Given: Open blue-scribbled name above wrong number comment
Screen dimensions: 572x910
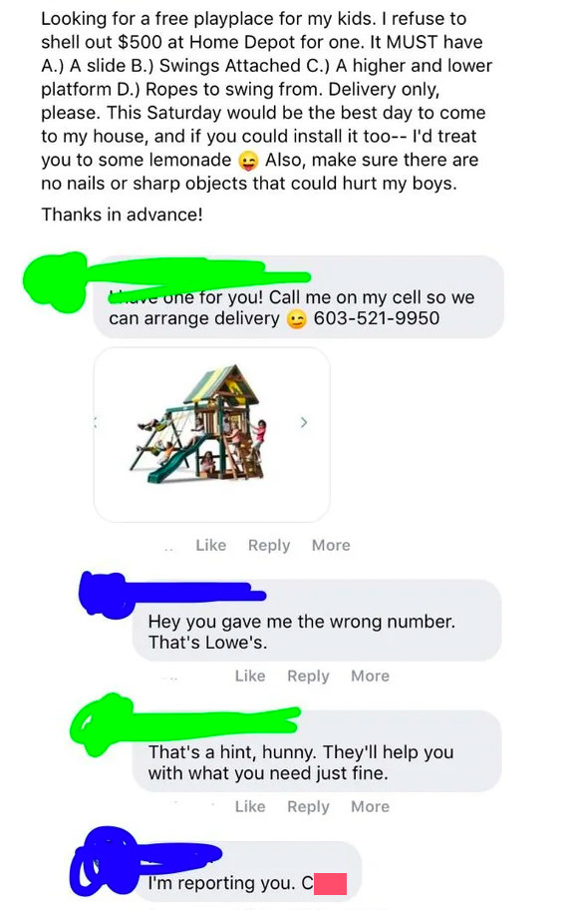Looking at the screenshot, I should (x=172, y=591).
